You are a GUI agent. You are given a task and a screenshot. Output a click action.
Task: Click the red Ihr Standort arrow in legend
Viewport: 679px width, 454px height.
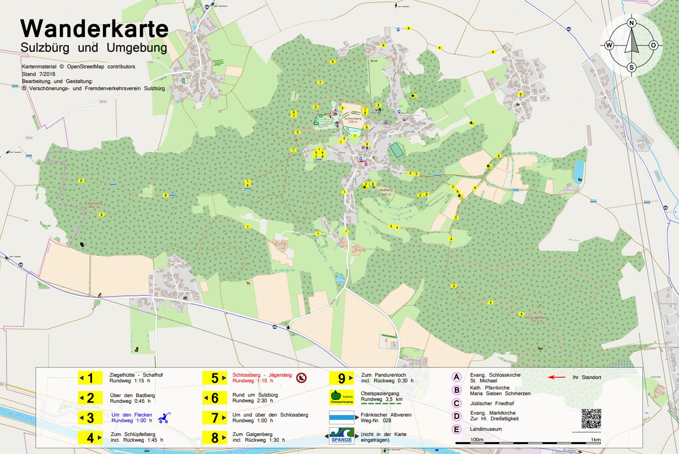coord(557,378)
